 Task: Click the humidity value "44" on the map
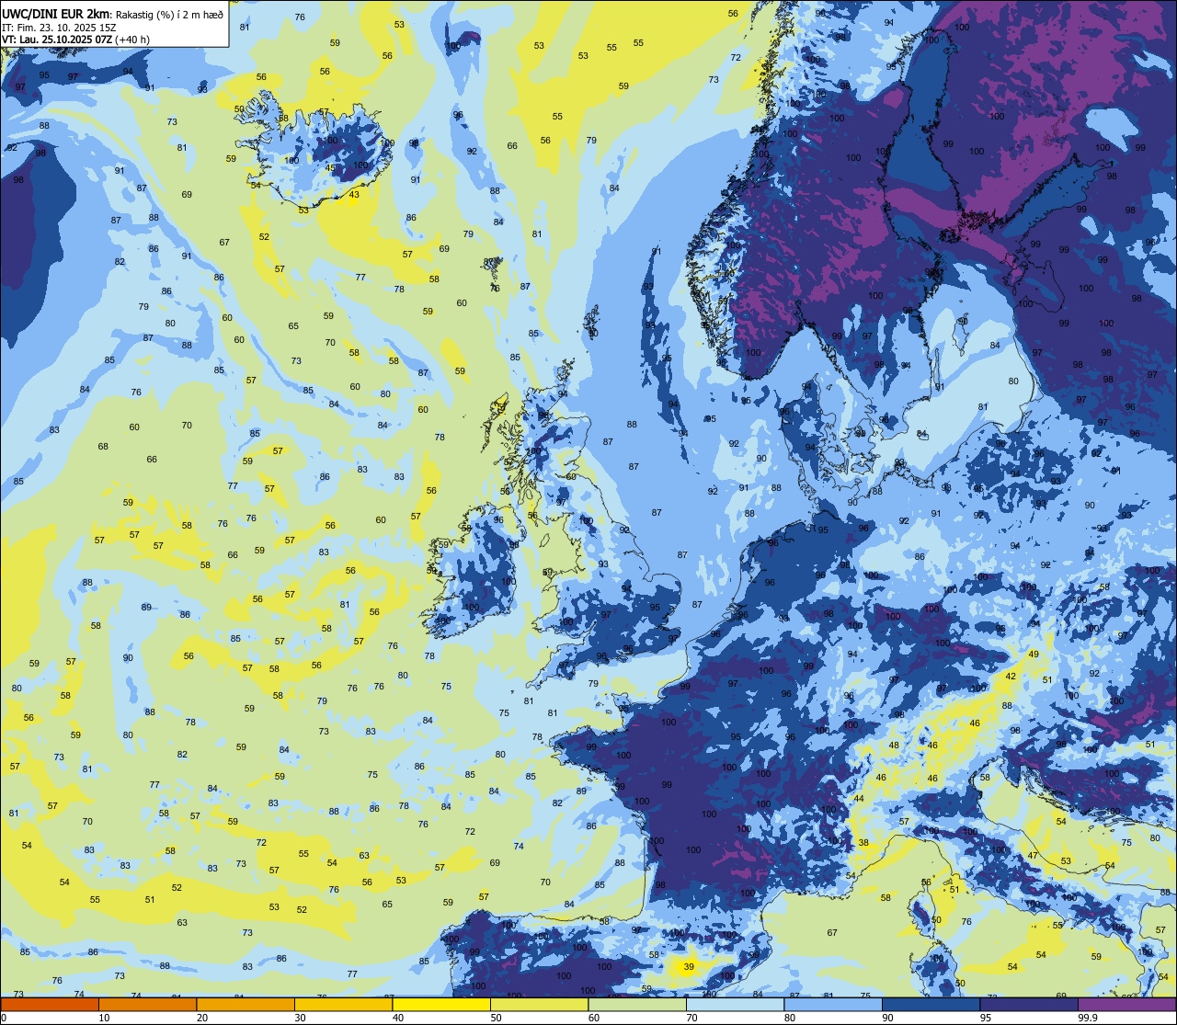tap(859, 799)
